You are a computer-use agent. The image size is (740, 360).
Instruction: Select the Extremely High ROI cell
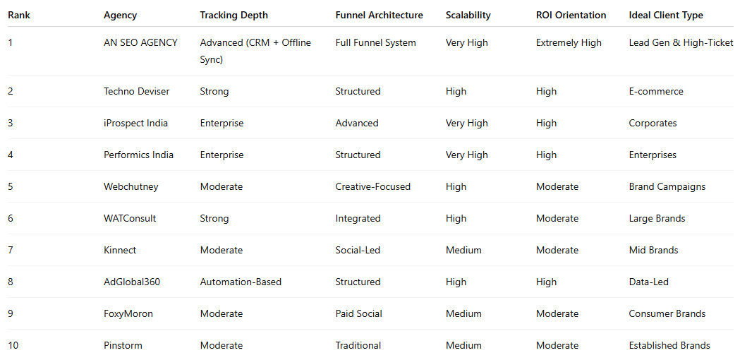pyautogui.click(x=569, y=42)
